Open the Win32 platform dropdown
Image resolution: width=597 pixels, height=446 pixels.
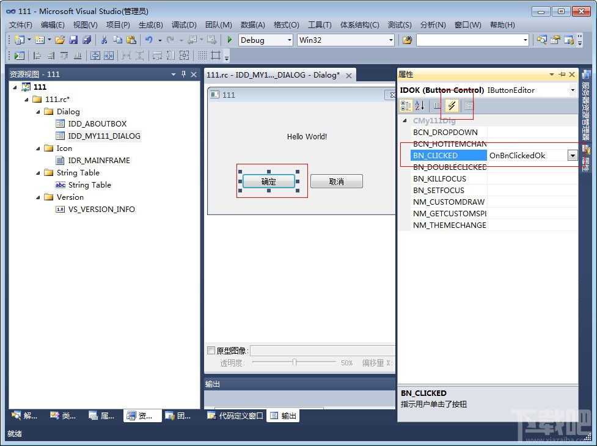(392, 40)
